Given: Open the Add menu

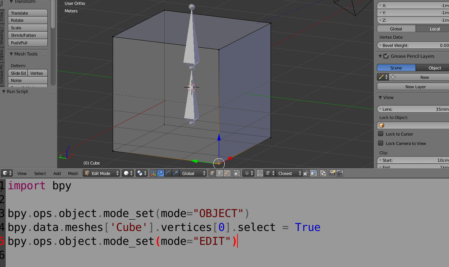Looking at the screenshot, I should (x=57, y=173).
